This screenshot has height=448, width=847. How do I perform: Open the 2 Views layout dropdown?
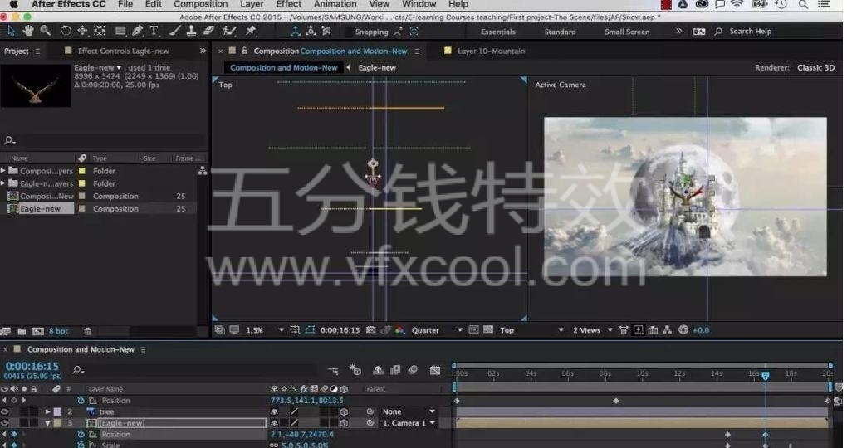(593, 330)
